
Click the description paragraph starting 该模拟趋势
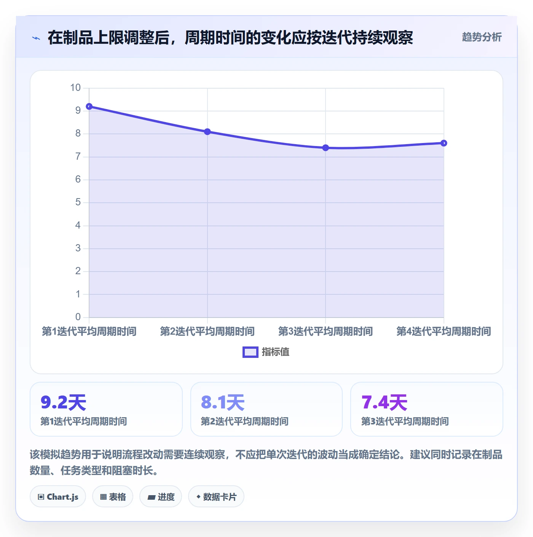[x=266, y=462]
